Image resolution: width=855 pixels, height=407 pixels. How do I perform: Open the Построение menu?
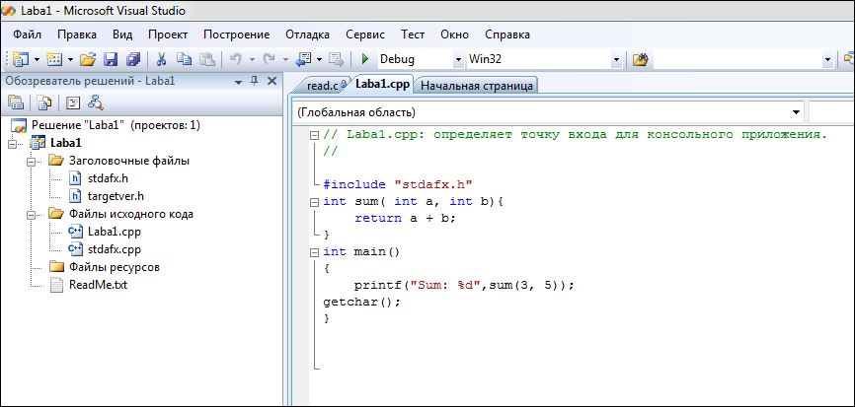[x=237, y=34]
